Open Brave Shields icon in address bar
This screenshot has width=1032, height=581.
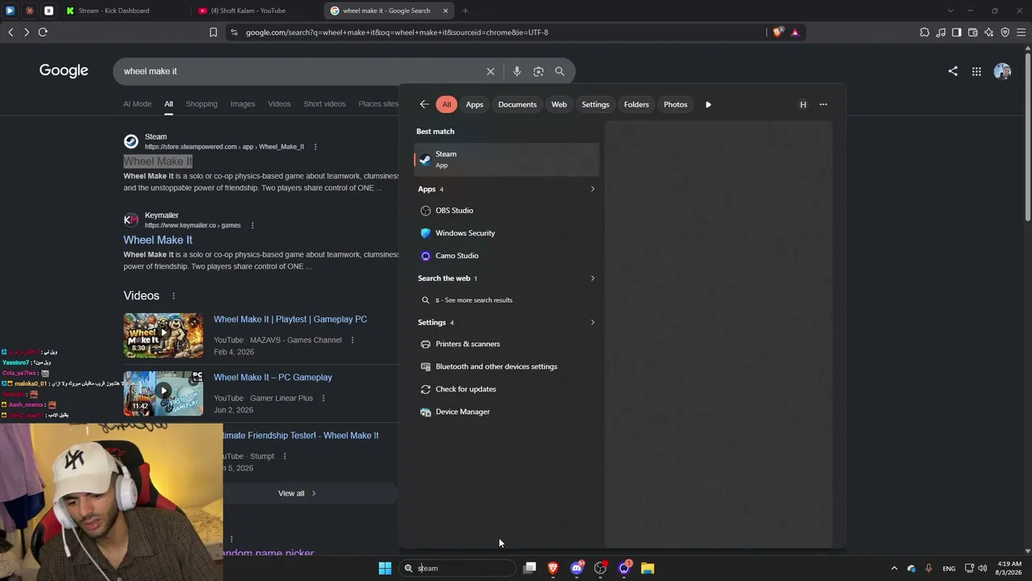[777, 32]
